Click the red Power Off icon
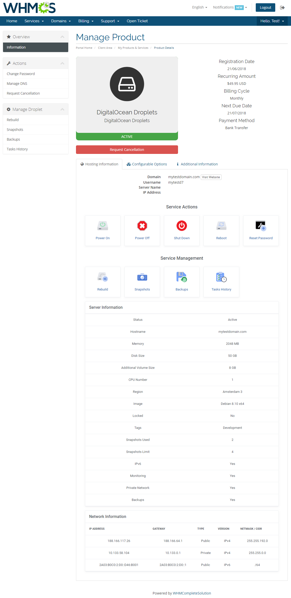The width and height of the screenshot is (291, 598). (142, 226)
